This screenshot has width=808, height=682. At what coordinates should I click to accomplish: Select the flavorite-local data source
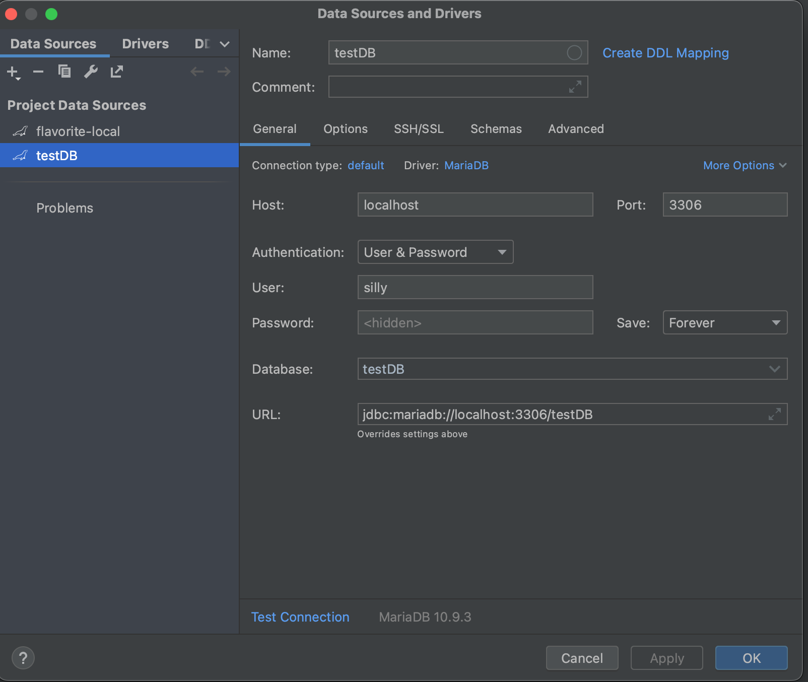(119, 131)
